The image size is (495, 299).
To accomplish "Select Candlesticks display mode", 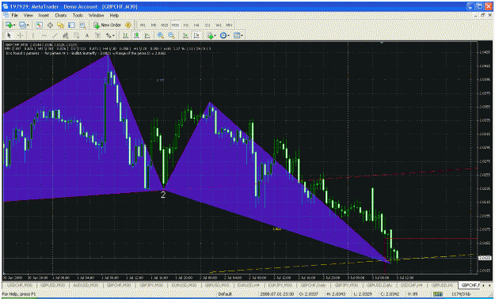I will click(136, 36).
